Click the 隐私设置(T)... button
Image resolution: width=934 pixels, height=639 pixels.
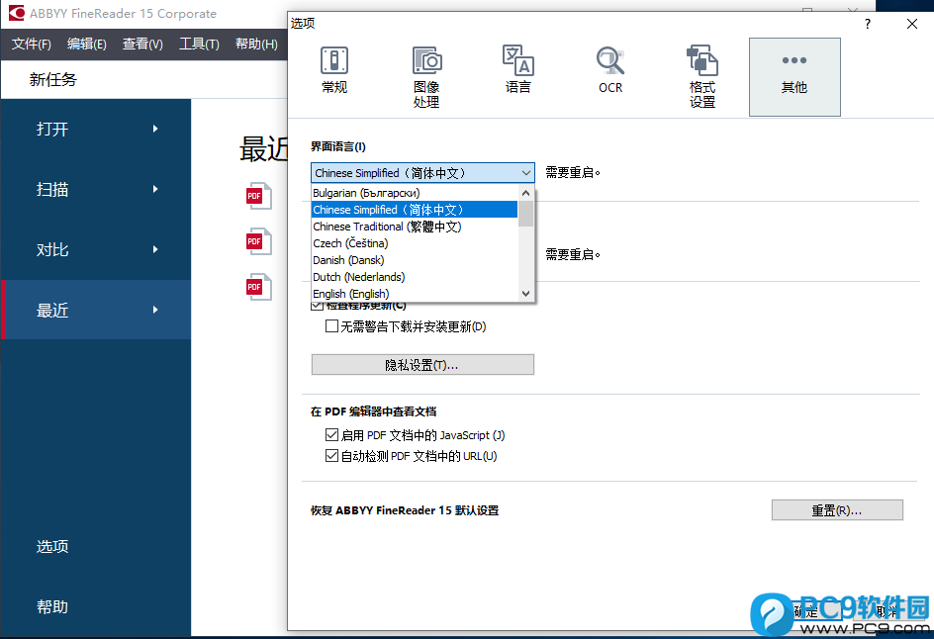coord(422,364)
